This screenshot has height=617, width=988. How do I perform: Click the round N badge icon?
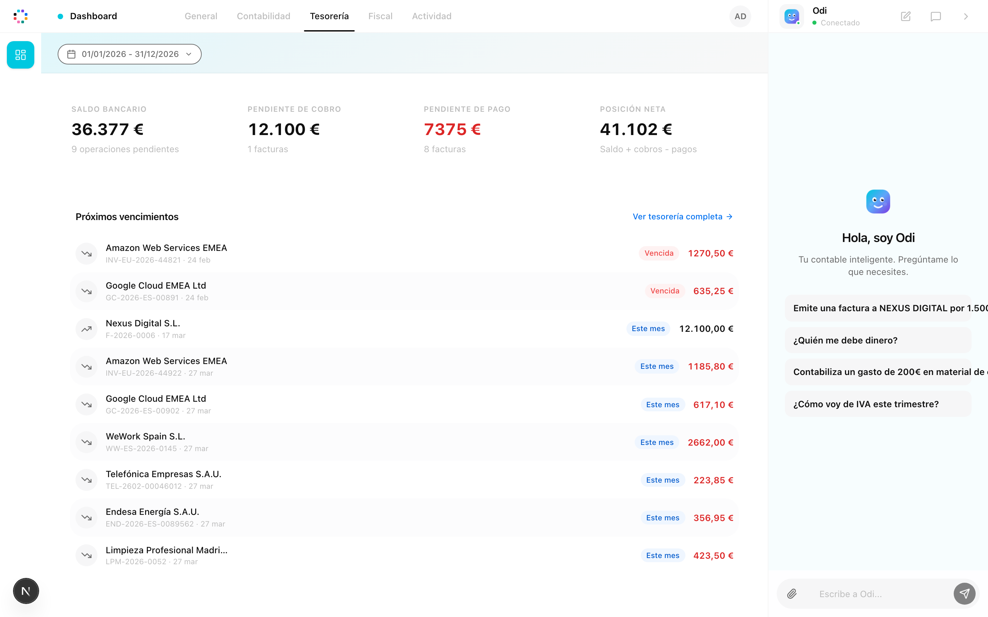[x=26, y=591]
